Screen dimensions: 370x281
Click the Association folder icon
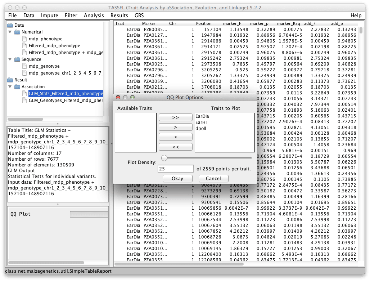coord(17,87)
